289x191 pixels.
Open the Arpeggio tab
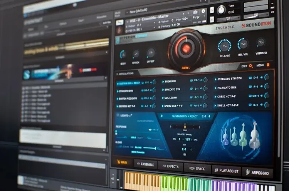[x=258, y=173]
